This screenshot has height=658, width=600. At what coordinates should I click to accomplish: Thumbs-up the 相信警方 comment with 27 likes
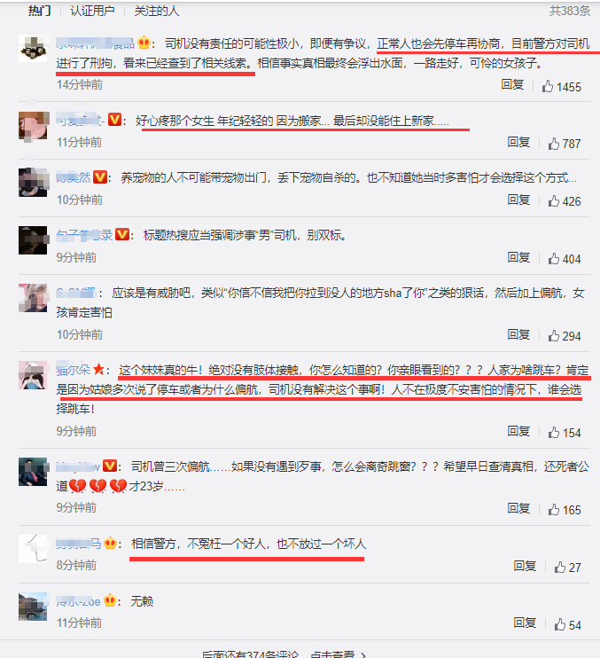(560, 568)
